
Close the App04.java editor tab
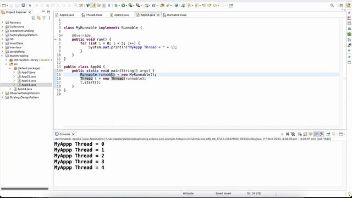158,15
